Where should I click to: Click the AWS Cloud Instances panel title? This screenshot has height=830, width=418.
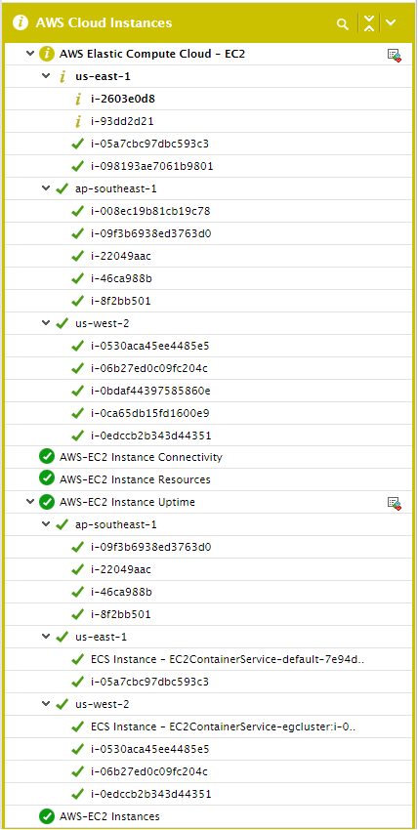(x=104, y=22)
